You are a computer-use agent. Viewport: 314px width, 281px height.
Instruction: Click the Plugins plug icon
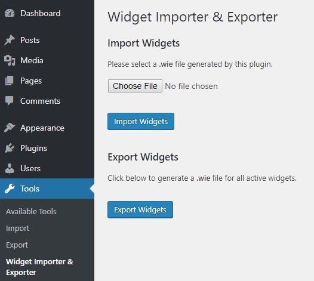(x=10, y=148)
